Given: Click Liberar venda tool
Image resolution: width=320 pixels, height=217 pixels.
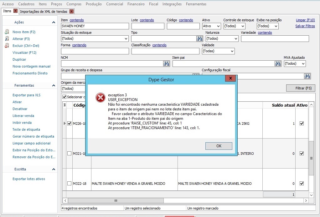Looking at the screenshot, I should point(23,116).
